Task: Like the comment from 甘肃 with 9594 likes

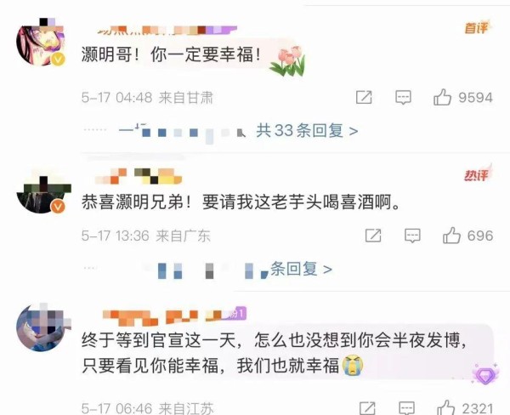Action: (x=442, y=97)
